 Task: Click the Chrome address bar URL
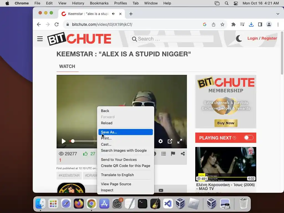click(x=102, y=24)
